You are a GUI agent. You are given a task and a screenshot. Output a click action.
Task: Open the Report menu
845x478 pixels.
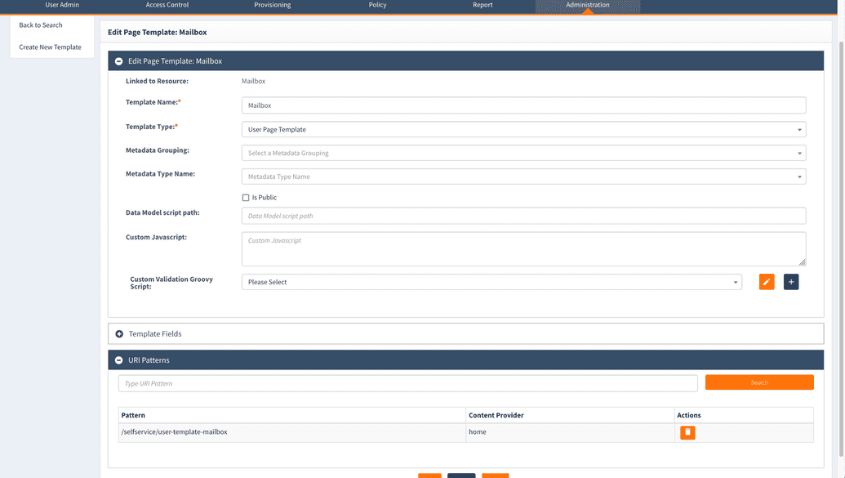[x=483, y=5]
